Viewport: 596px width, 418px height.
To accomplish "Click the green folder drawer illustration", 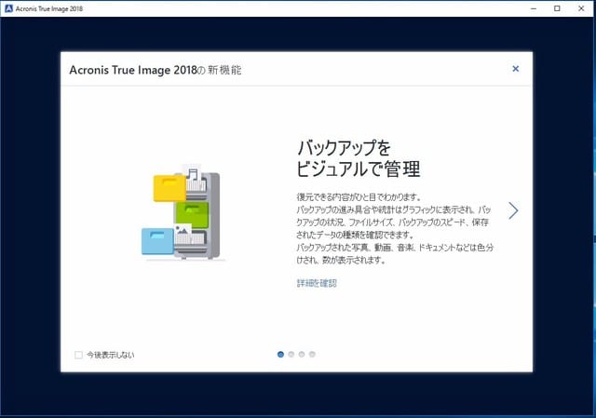I will (x=192, y=213).
